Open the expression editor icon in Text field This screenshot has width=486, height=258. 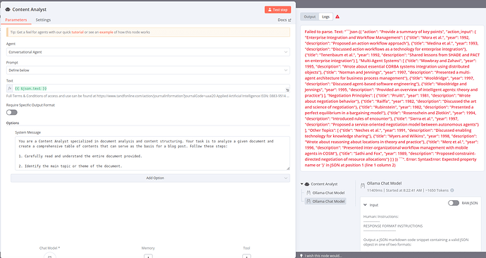(x=287, y=90)
